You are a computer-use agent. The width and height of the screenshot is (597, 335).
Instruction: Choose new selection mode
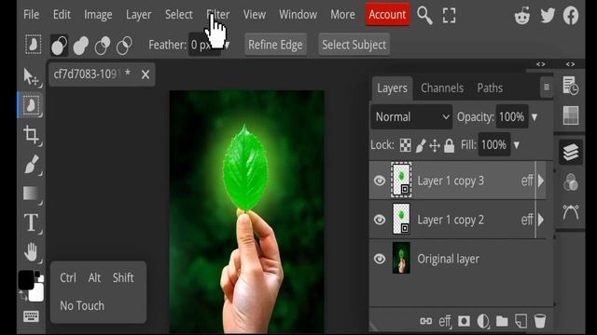pos(59,46)
